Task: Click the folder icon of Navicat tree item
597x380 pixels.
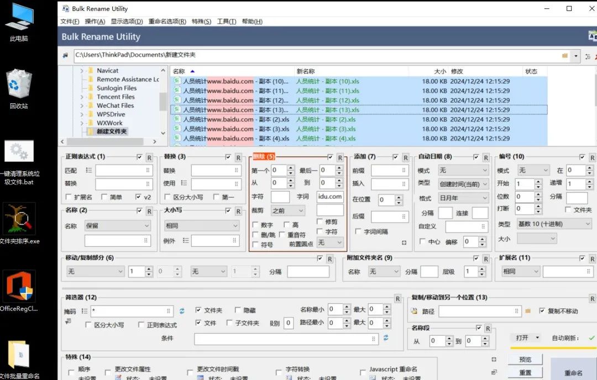Action: coord(91,70)
